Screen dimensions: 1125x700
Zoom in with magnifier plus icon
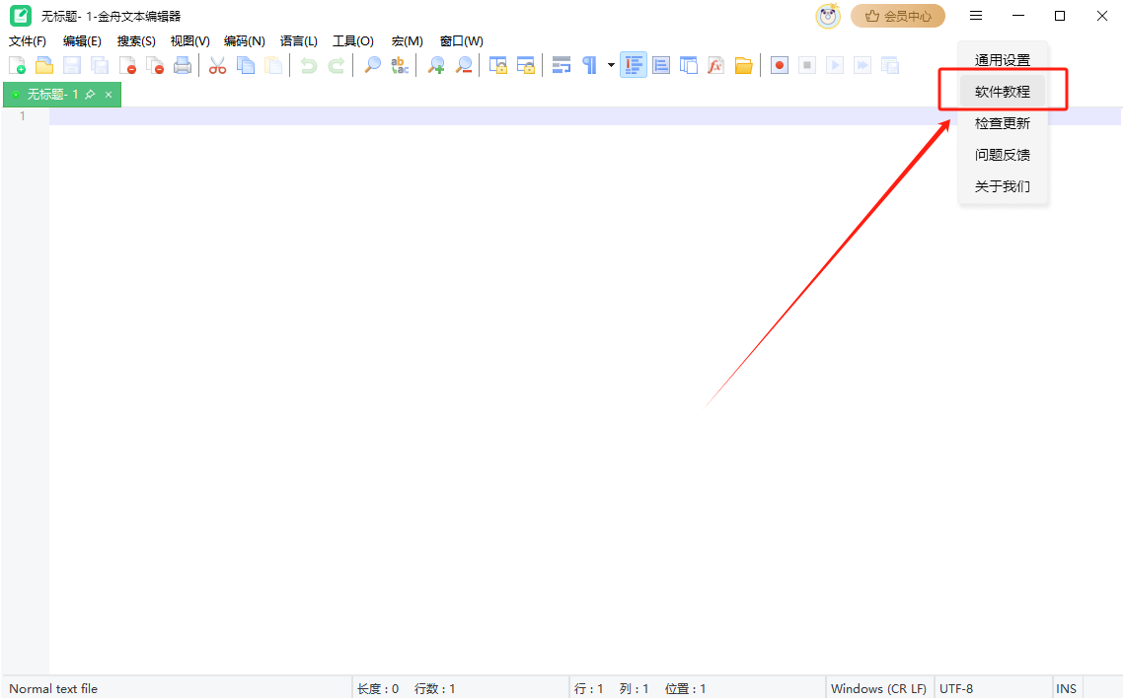click(435, 66)
